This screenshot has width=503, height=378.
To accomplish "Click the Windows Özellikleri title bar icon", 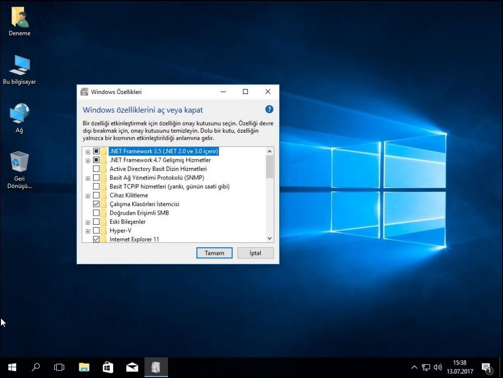I will coord(85,91).
